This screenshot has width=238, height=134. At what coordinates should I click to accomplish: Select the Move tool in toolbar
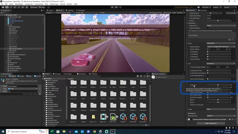tap(7, 7)
